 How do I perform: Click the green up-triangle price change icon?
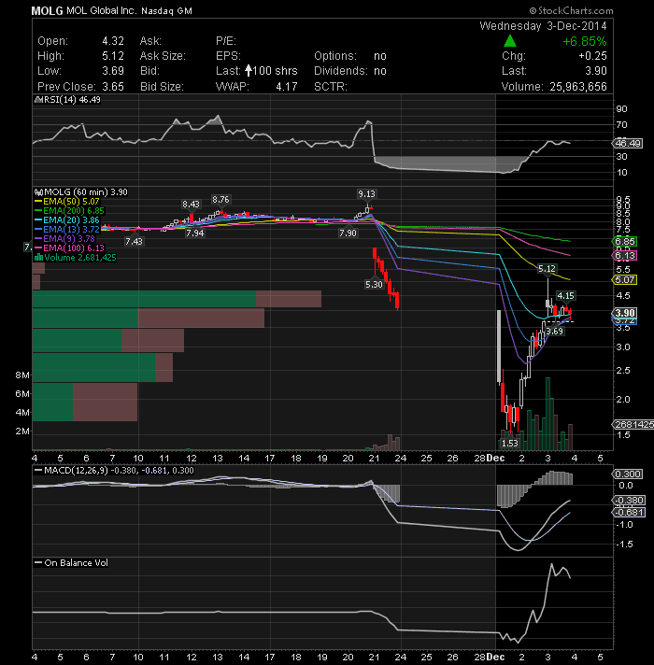pos(510,41)
